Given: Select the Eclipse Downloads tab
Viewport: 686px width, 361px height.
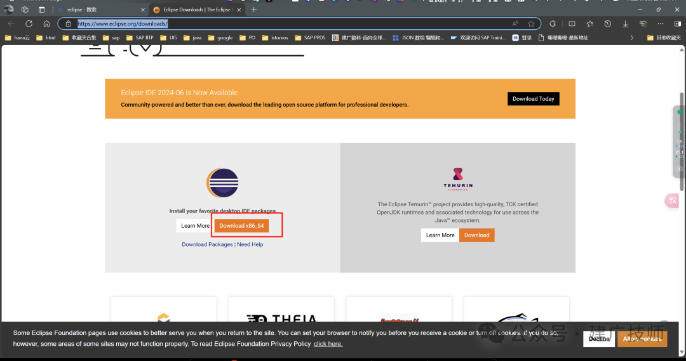Looking at the screenshot, I should pos(197,10).
